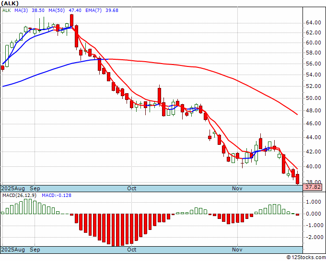This screenshot has width=326, height=261.
Task: Click the -1.000 MACD axis label
Action: 314,225
